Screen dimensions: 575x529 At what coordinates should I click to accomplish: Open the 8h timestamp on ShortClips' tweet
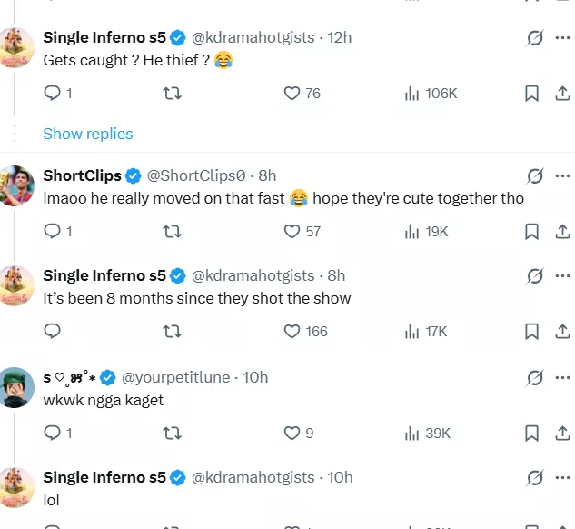coord(266,175)
